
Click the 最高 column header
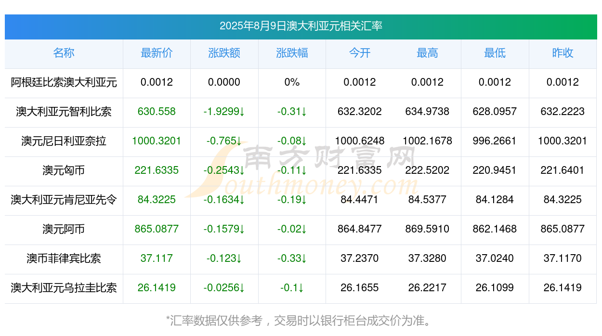point(427,53)
